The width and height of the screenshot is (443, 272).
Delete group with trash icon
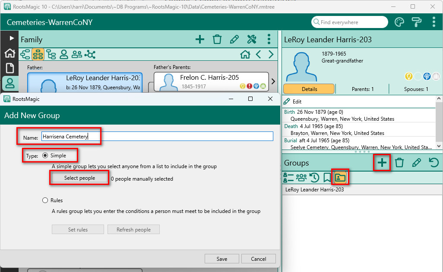click(x=399, y=163)
